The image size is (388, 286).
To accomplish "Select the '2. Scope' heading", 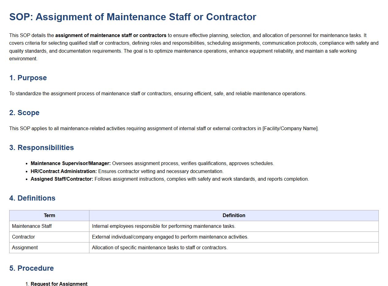I will (24, 113).
